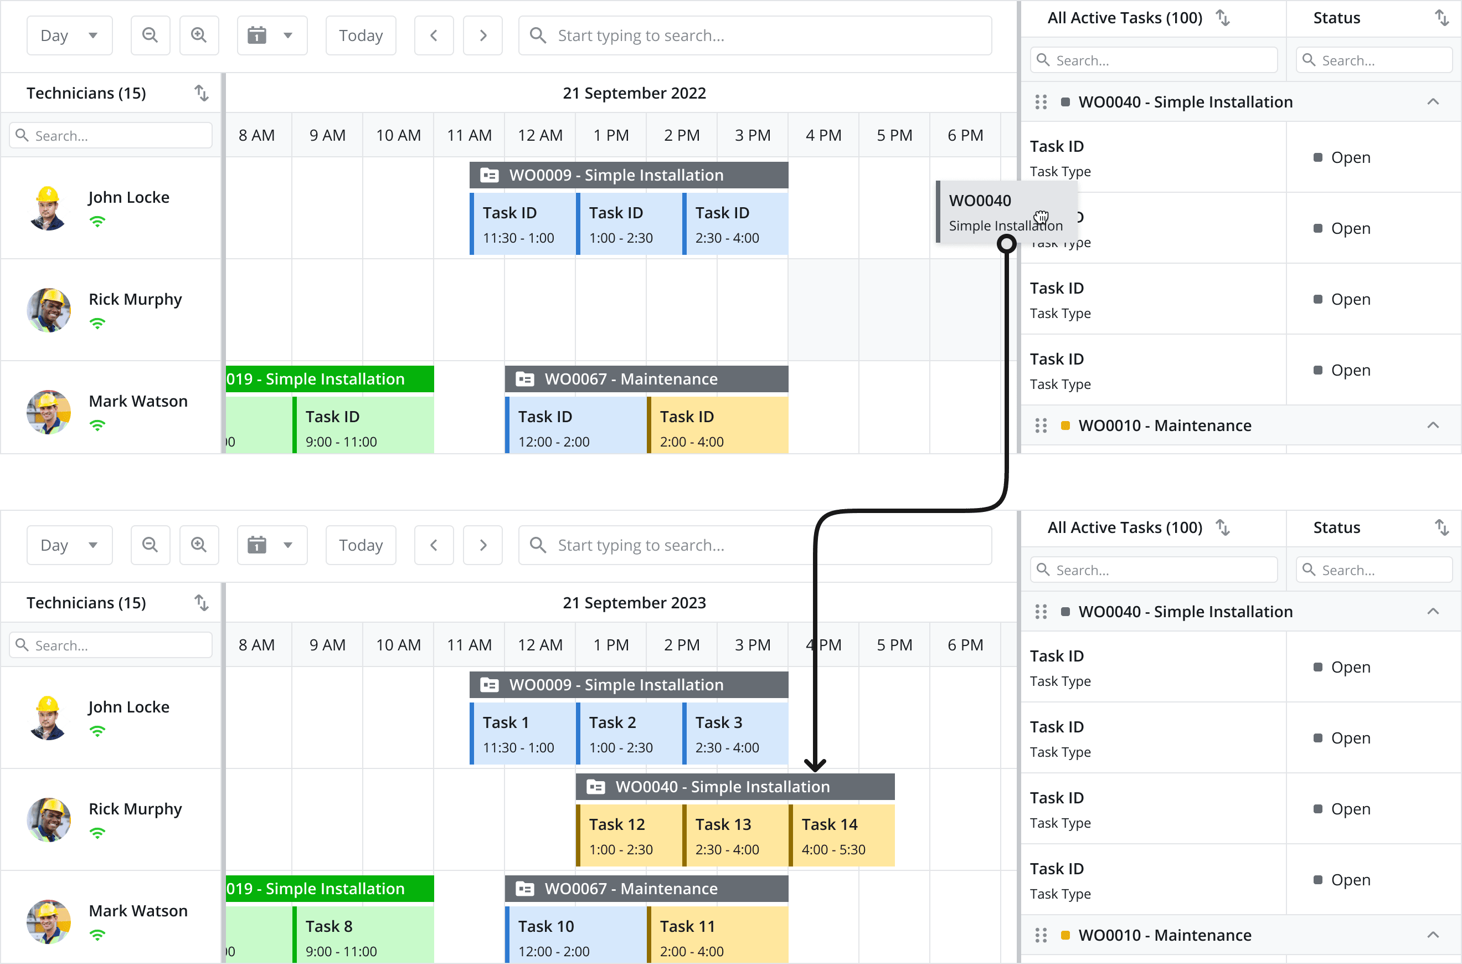Select Task 10 block for Mark Watson
The width and height of the screenshot is (1462, 964).
click(576, 935)
